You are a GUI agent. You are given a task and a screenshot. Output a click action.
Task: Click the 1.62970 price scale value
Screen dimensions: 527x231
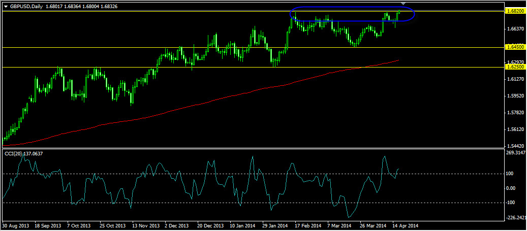(x=516, y=62)
